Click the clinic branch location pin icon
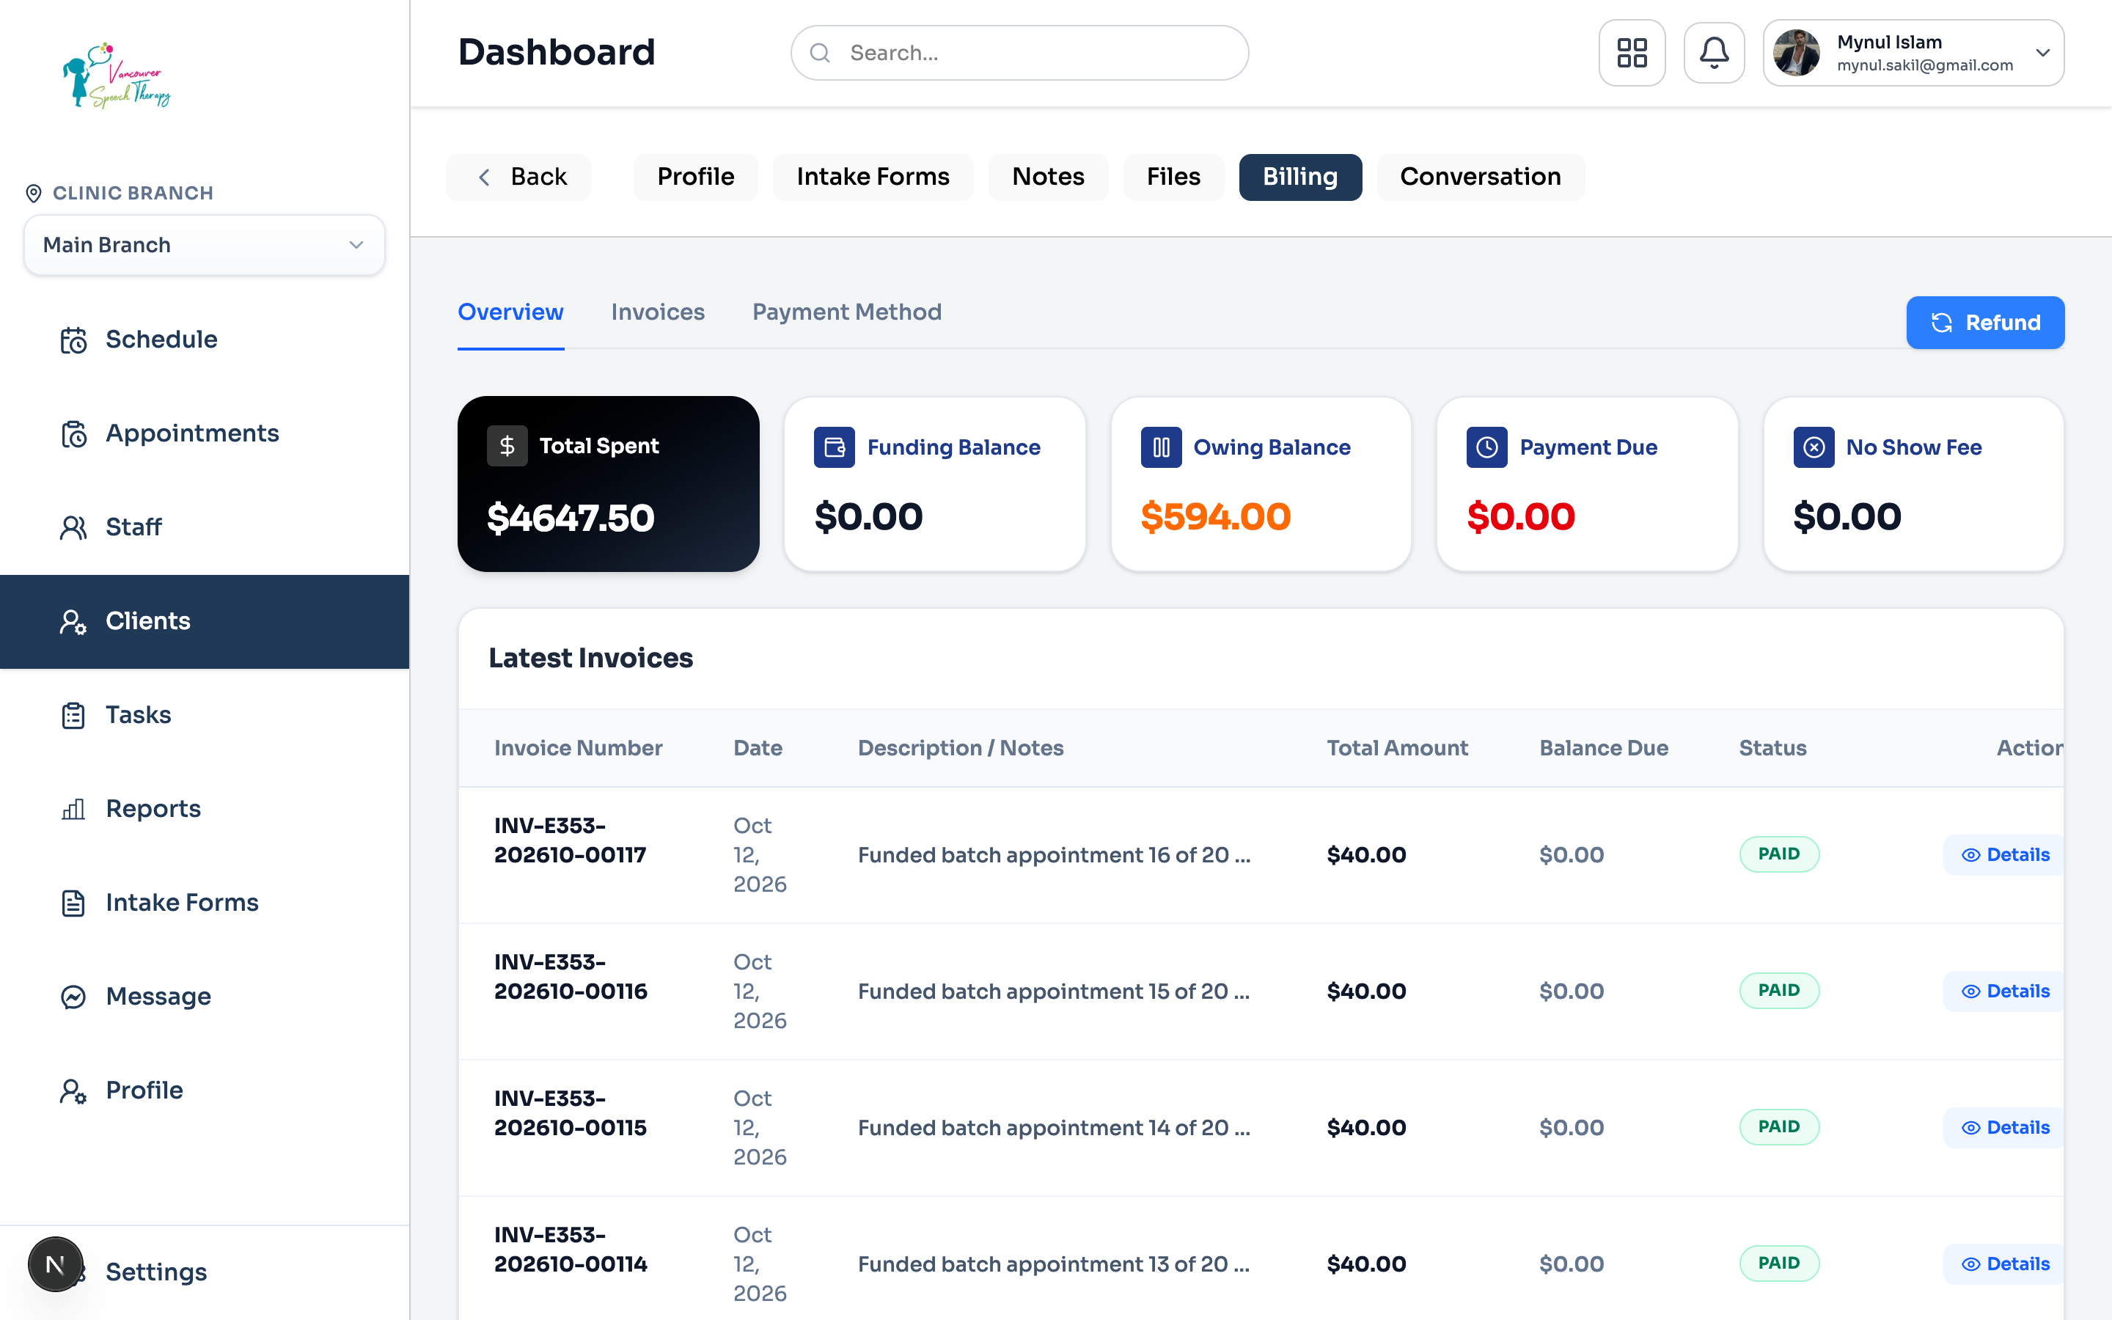Viewport: 2112px width, 1320px height. pos(34,193)
